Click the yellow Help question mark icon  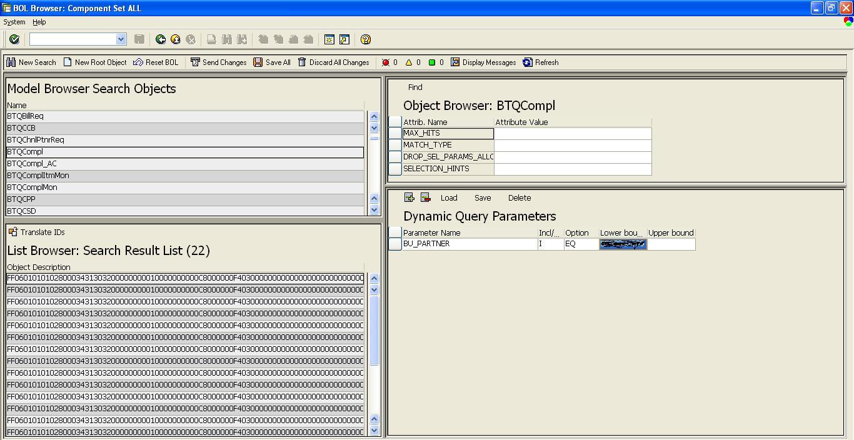click(366, 39)
